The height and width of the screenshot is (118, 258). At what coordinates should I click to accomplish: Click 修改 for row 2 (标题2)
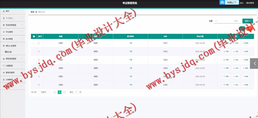coord(236,51)
